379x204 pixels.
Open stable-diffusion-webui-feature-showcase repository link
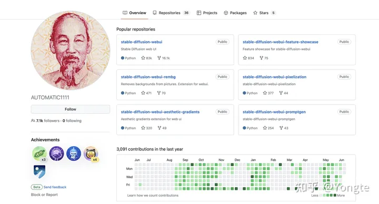[x=281, y=42]
